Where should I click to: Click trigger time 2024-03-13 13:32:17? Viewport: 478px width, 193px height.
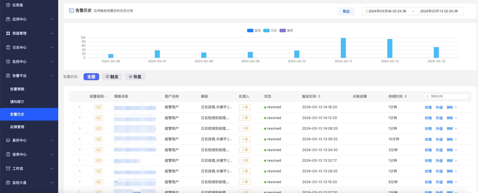pos(319,160)
